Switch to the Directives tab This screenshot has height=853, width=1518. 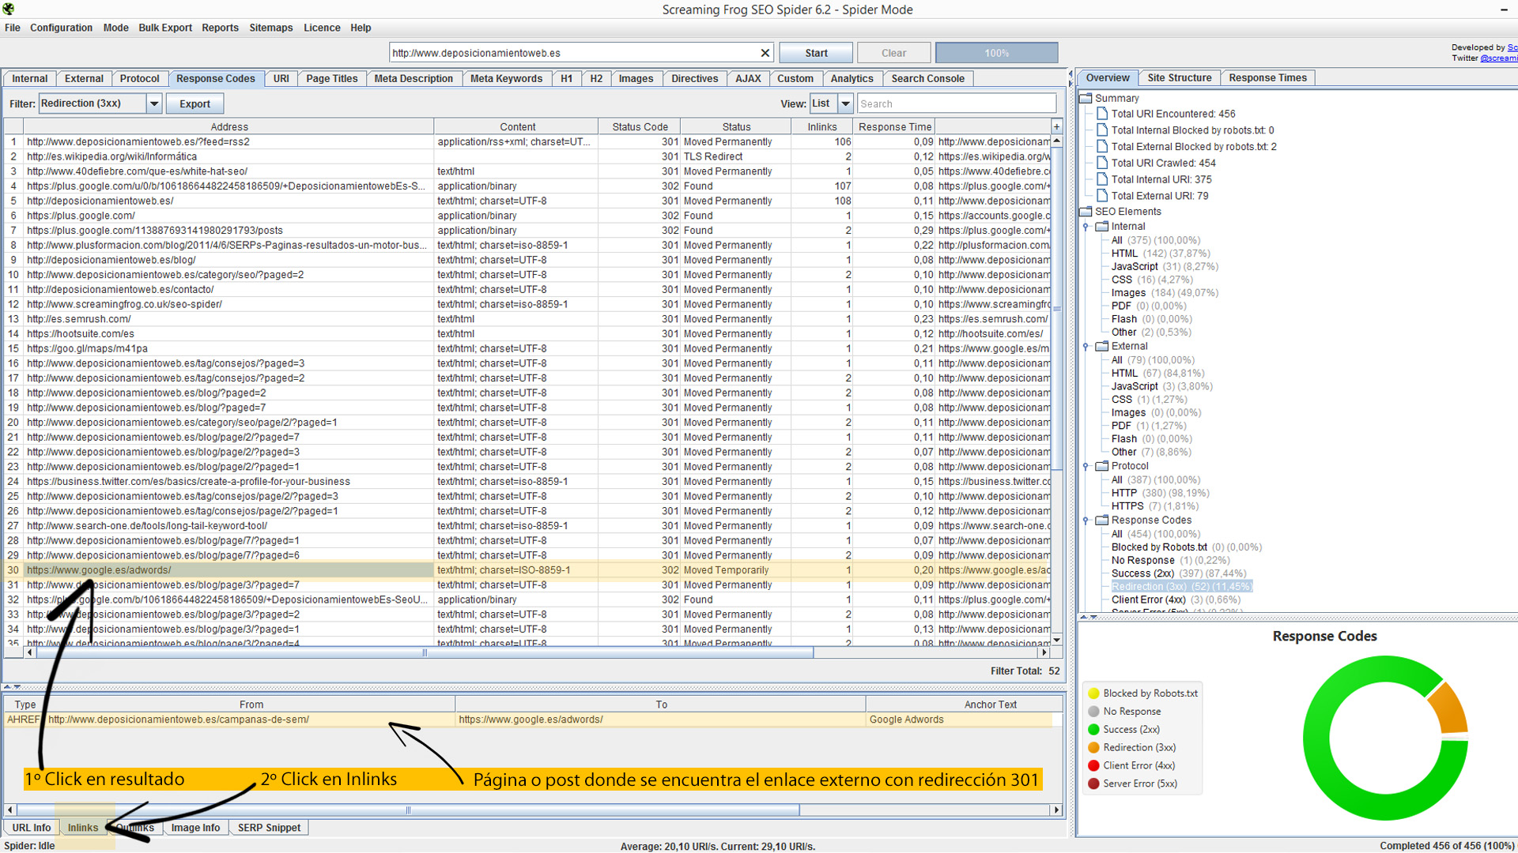coord(695,78)
